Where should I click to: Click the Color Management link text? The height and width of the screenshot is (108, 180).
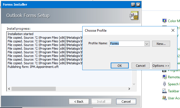click(174, 21)
